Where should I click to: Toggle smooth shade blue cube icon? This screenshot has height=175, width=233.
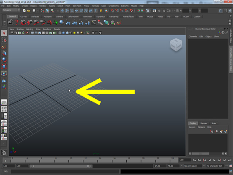(x=64, y=33)
